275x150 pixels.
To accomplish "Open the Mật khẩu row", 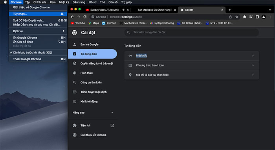I will (192, 56).
